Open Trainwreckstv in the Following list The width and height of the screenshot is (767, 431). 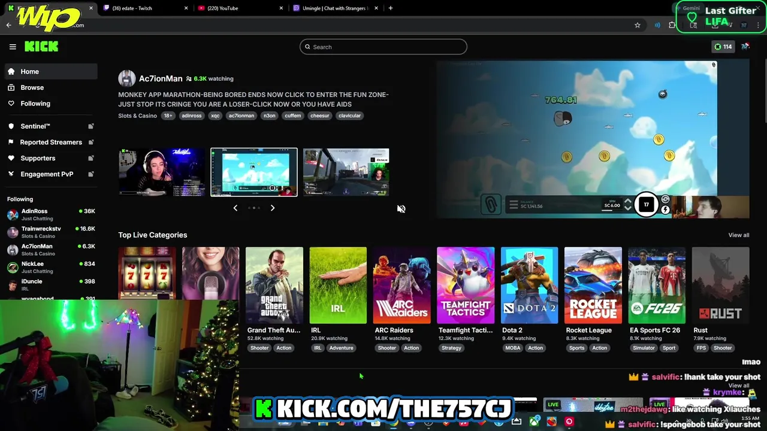51,232
